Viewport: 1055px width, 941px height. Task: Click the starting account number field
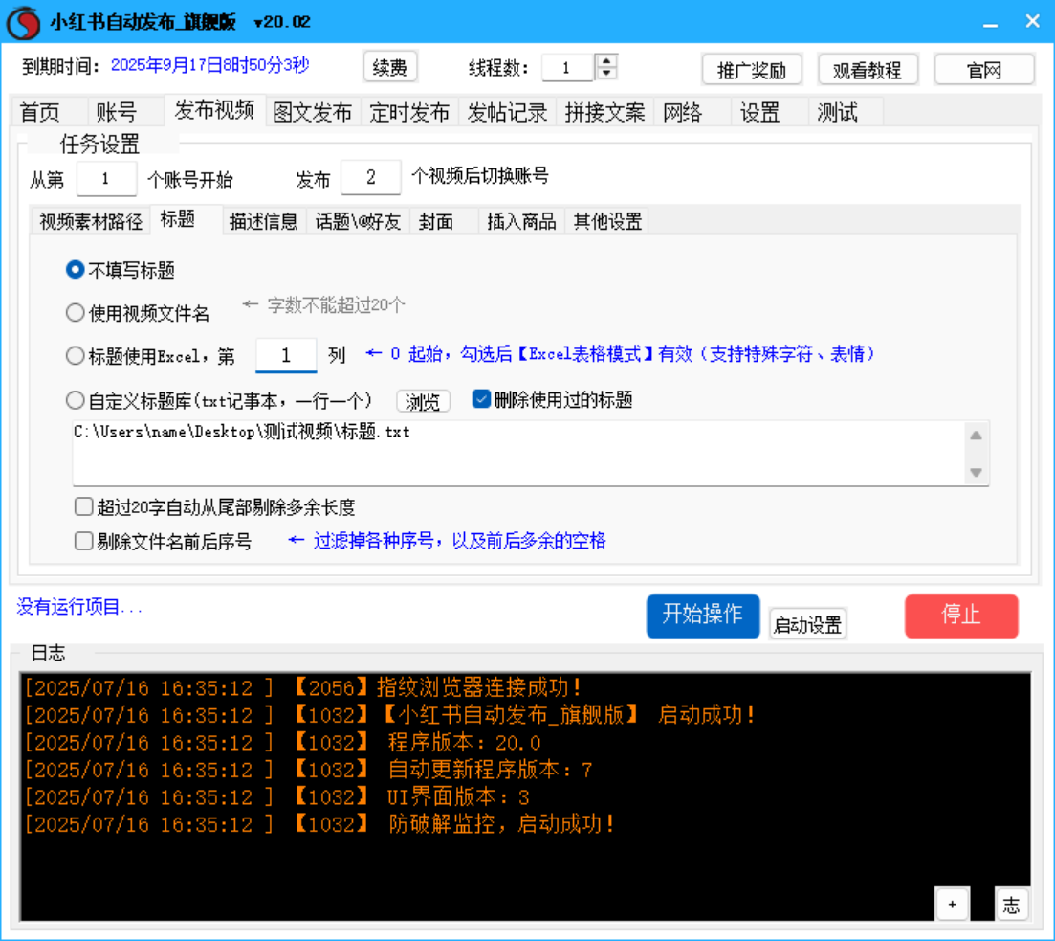point(106,178)
